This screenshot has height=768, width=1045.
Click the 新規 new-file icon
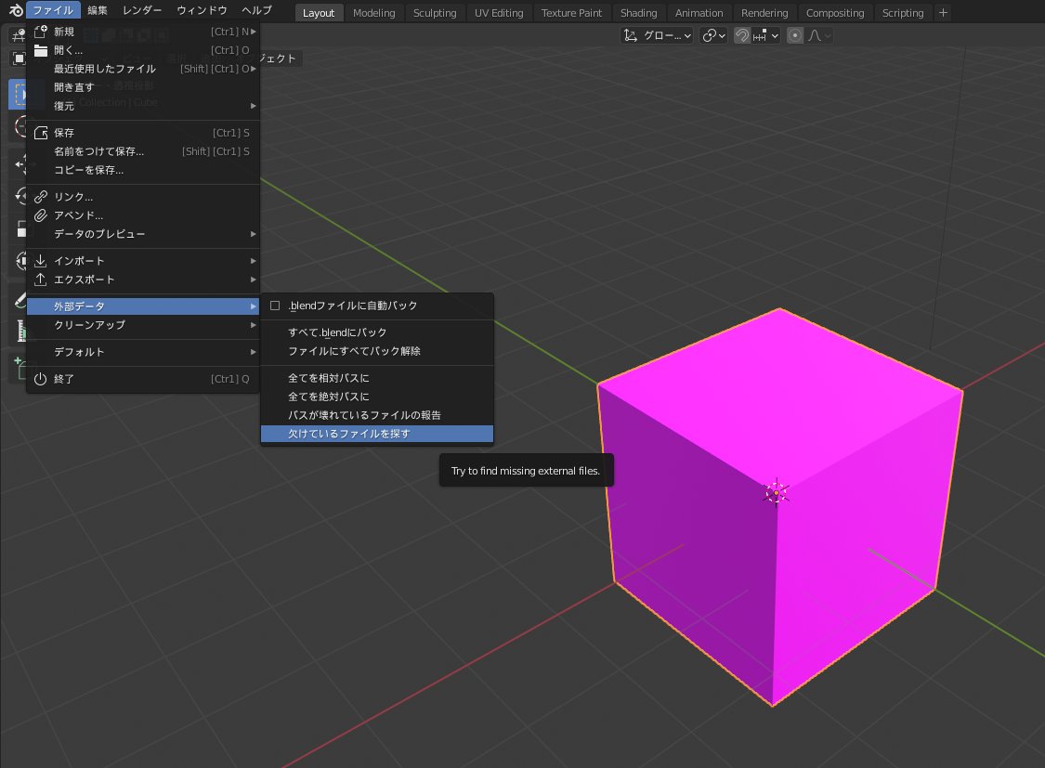41,32
